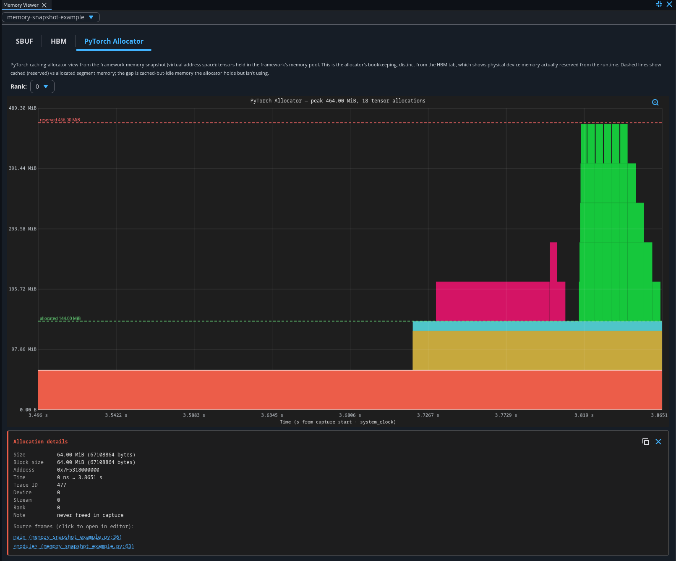Viewport: 676px width, 561px height.
Task: Switch to the SBUF tab
Action: (x=24, y=41)
